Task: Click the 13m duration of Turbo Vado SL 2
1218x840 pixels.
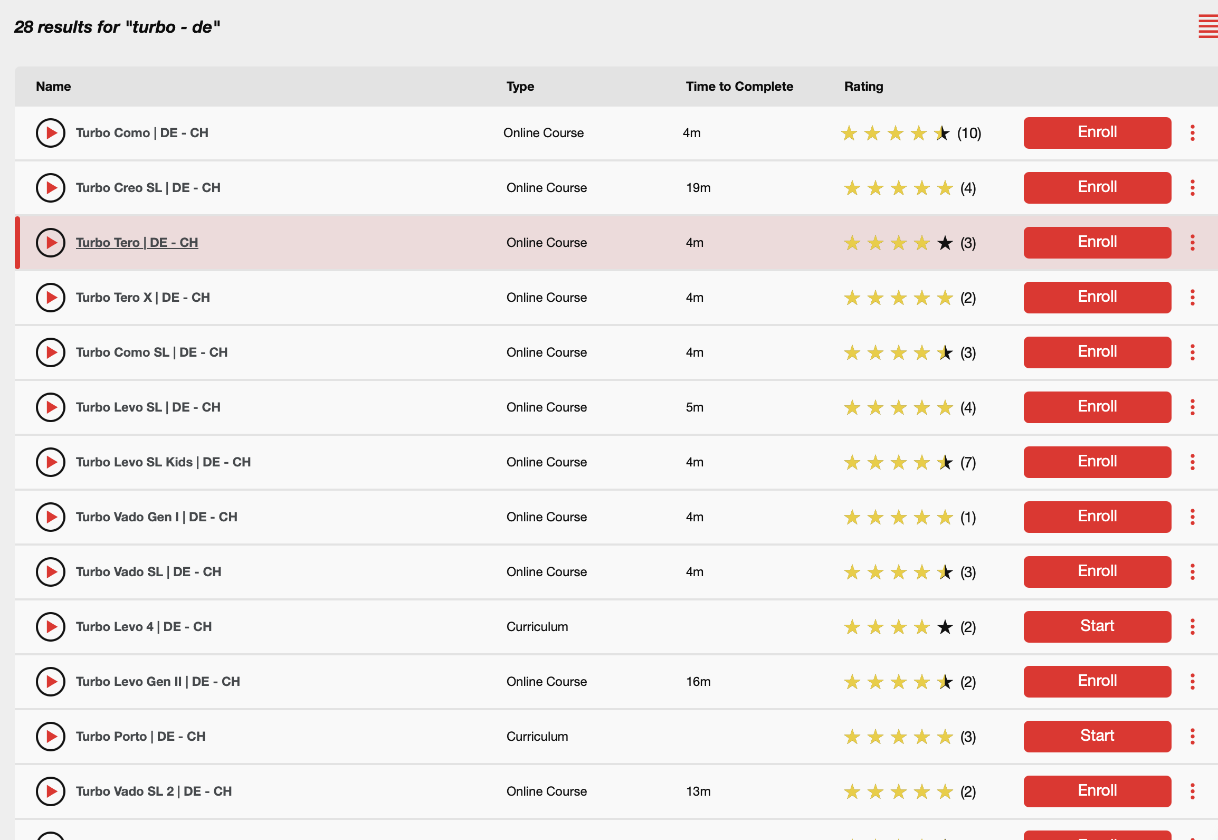Action: [698, 791]
